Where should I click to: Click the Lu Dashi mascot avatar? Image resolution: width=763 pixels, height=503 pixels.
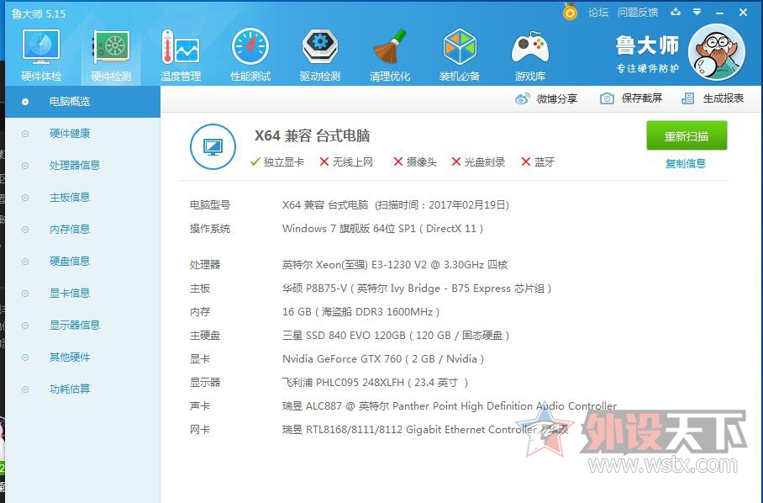(x=716, y=52)
